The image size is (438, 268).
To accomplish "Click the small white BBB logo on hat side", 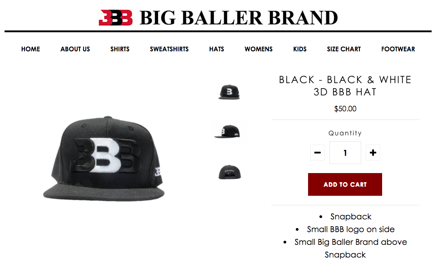I will (x=158, y=171).
